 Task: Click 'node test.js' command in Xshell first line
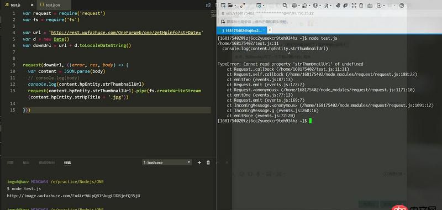click(323, 38)
